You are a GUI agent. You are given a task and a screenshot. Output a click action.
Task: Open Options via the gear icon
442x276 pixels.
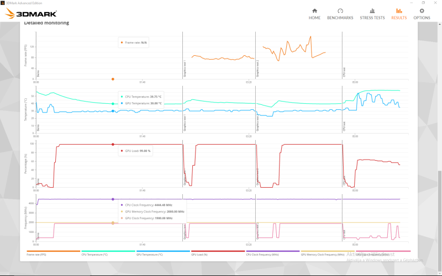point(422,11)
